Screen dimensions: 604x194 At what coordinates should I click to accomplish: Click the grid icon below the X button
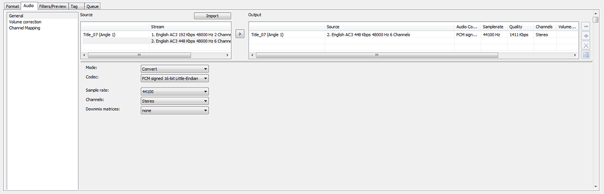coord(586,55)
